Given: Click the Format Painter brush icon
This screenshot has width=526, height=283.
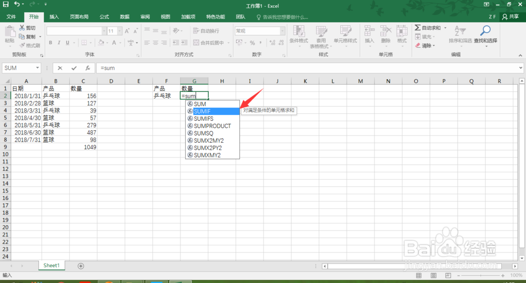Looking at the screenshot, I should [22, 45].
